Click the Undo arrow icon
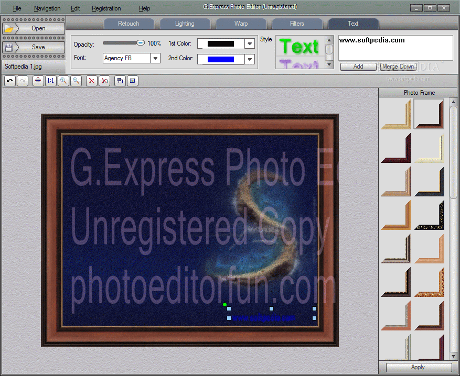Viewport: 460px width, 376px height. point(9,81)
